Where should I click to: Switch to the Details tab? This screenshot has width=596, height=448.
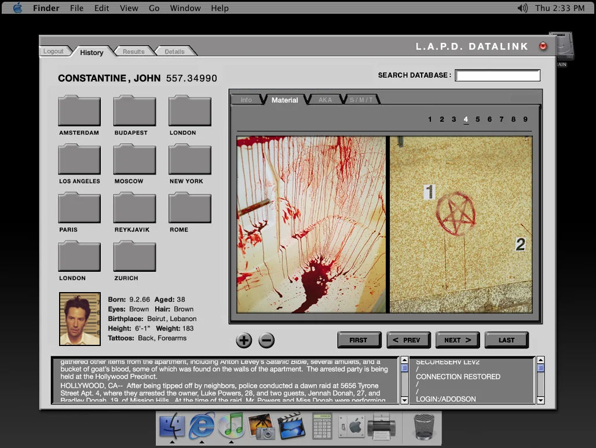coord(174,52)
